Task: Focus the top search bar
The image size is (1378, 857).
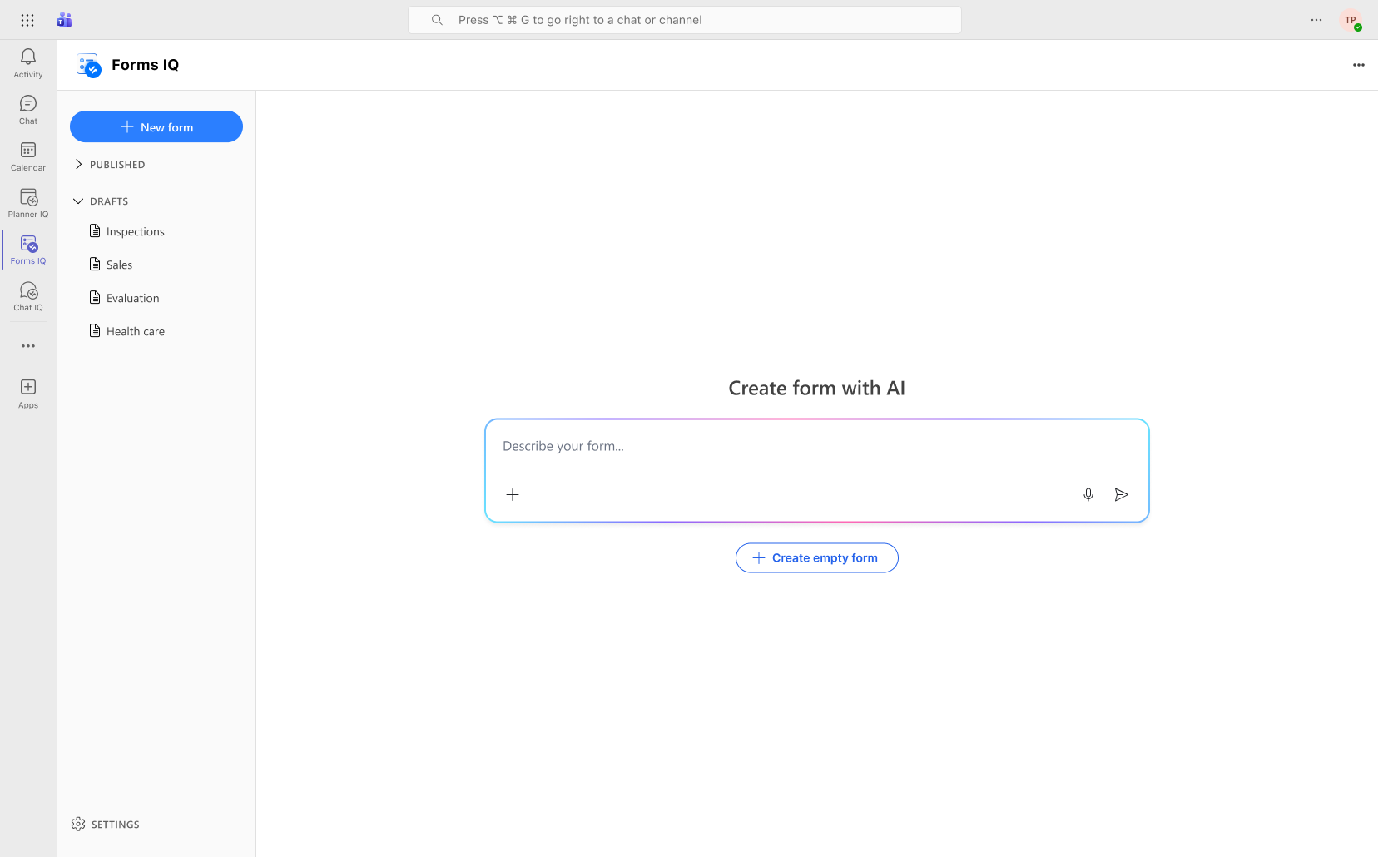Action: (685, 20)
